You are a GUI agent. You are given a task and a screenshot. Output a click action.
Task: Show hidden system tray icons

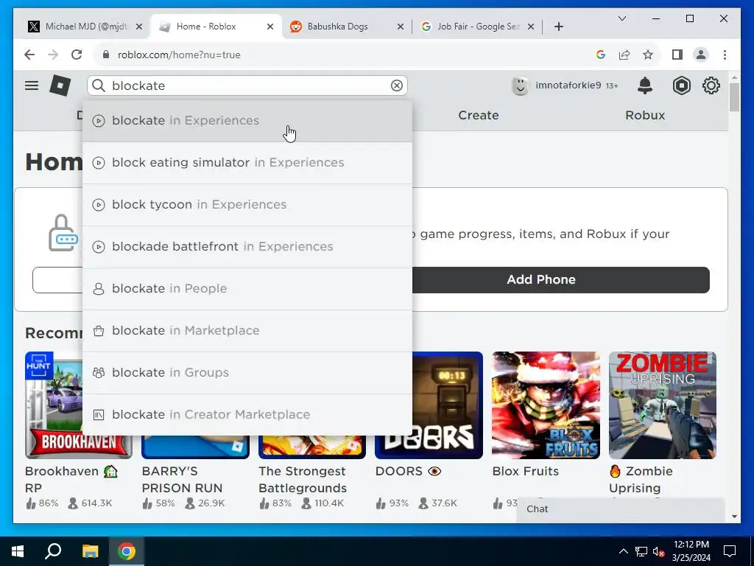click(623, 551)
